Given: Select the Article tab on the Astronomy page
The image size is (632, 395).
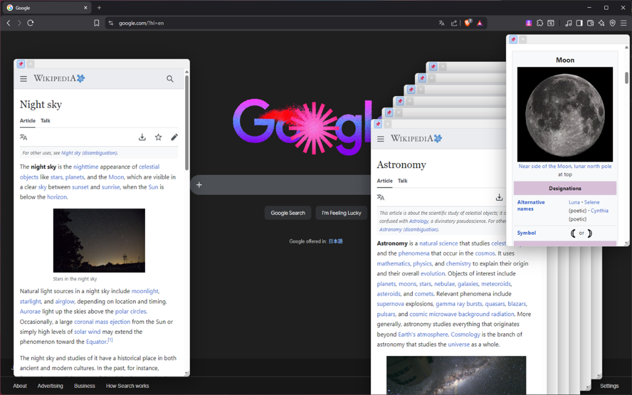Looking at the screenshot, I should click(x=385, y=181).
